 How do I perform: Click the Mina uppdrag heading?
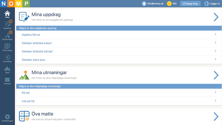46,15
